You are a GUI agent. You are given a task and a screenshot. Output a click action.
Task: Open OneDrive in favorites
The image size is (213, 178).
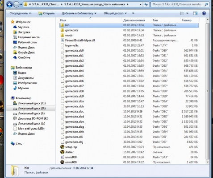click(21, 57)
